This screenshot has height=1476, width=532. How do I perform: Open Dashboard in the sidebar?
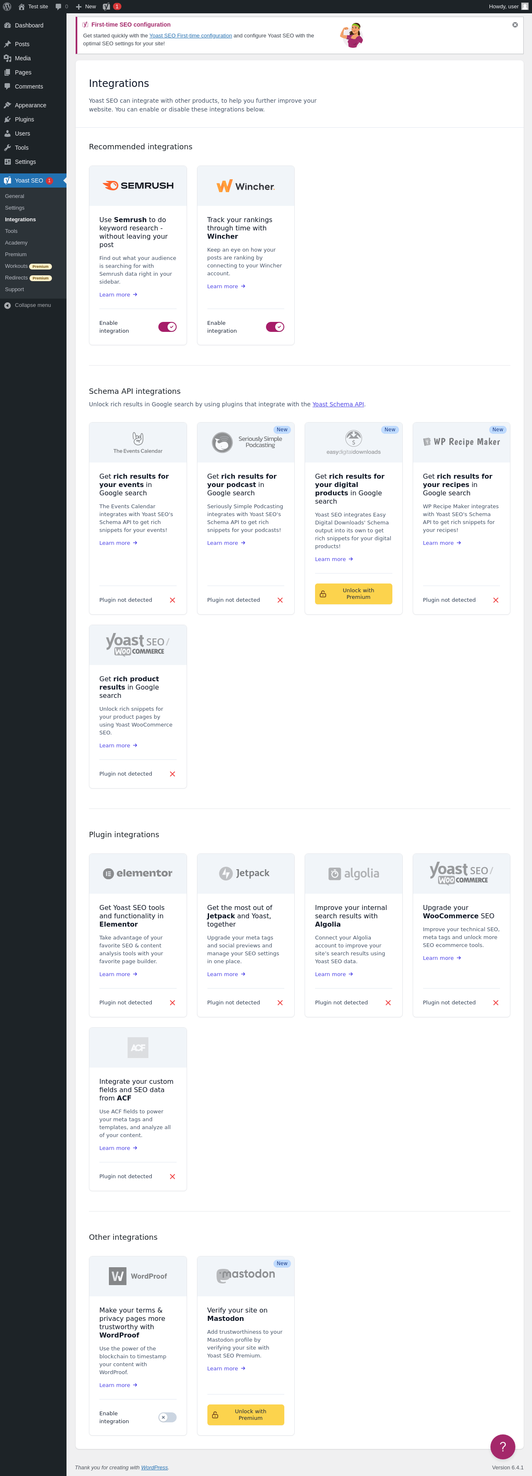point(33,25)
